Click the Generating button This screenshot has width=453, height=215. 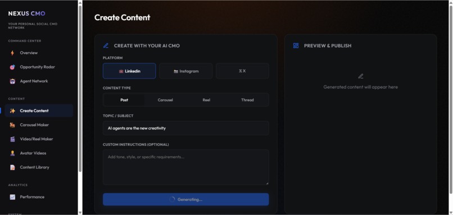coord(186,199)
